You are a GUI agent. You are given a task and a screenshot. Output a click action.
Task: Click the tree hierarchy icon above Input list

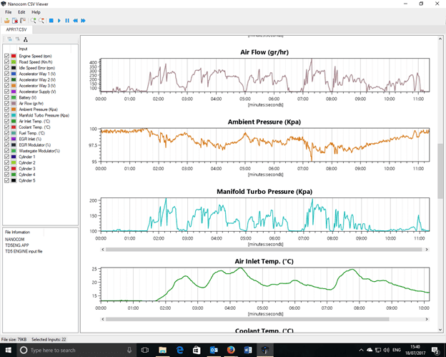pos(26,39)
